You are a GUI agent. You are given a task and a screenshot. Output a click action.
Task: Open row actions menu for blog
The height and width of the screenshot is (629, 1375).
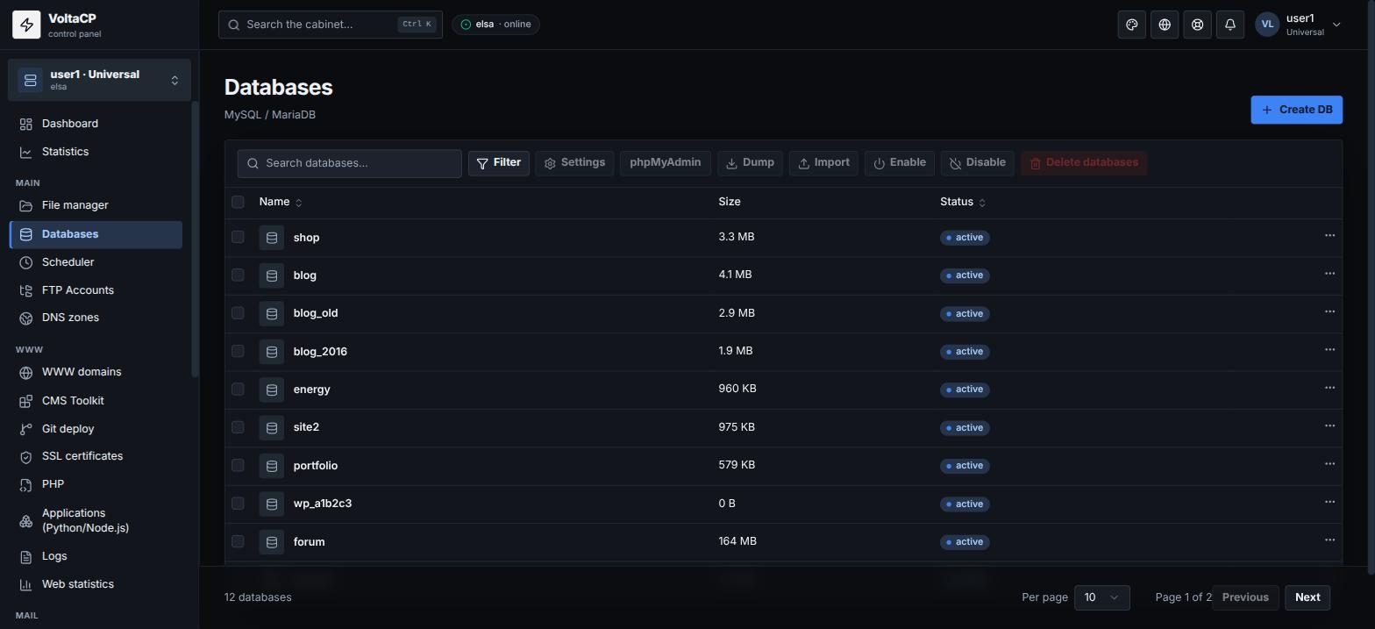[1329, 274]
